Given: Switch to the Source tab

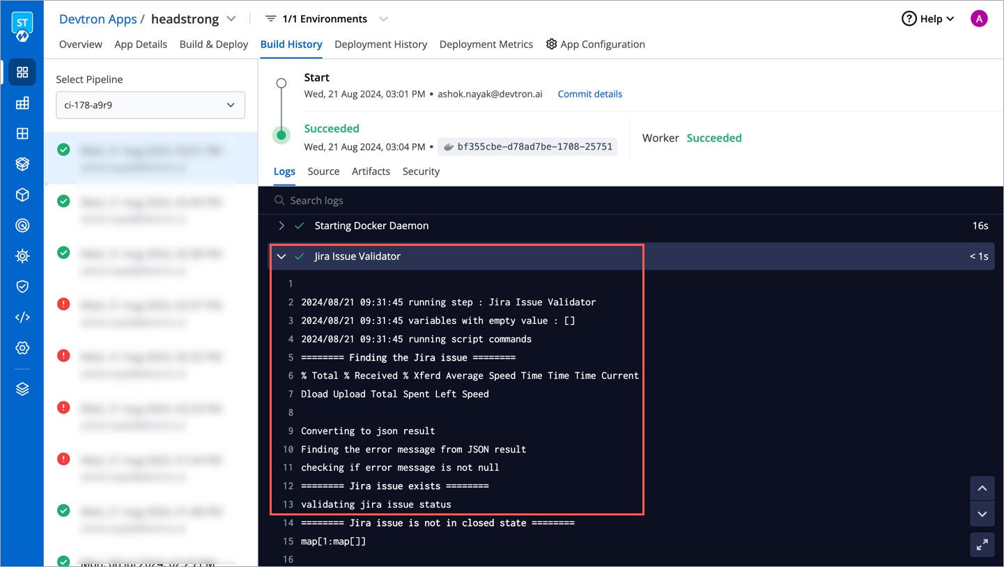Looking at the screenshot, I should click(323, 171).
